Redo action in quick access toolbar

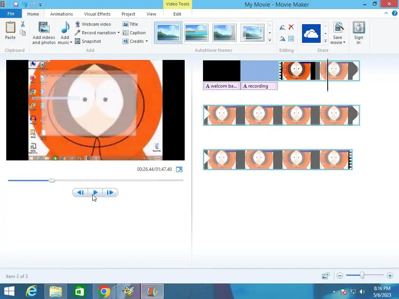[x=33, y=4]
